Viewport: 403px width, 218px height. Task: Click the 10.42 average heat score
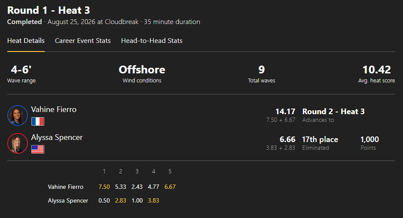click(x=376, y=70)
